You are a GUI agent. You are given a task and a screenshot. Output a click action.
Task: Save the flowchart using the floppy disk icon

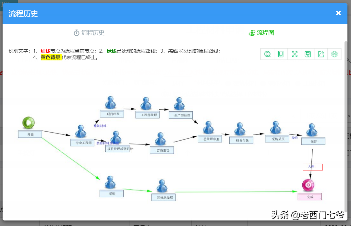pyautogui.click(x=308, y=54)
